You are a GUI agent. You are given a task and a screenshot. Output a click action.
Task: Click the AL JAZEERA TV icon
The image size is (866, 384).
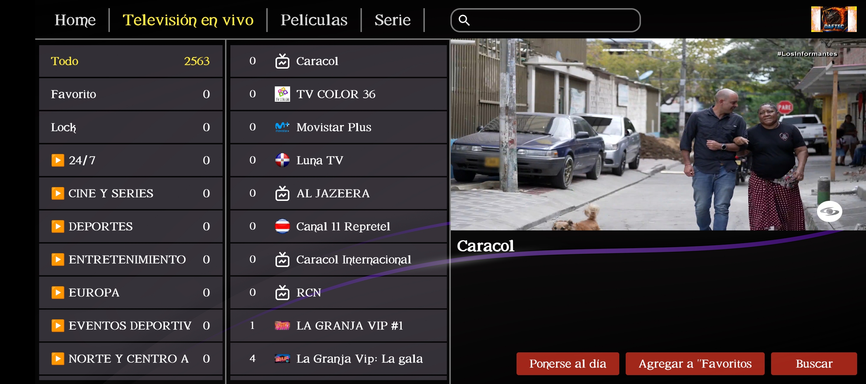coord(282,193)
